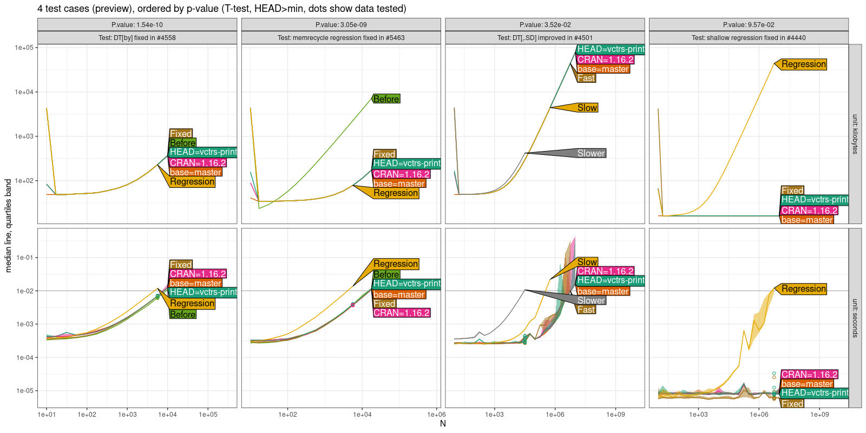Click the 'Slow' label in DT[,.SD] kilobytes panel
This screenshot has height=433, width=866.
coord(587,108)
